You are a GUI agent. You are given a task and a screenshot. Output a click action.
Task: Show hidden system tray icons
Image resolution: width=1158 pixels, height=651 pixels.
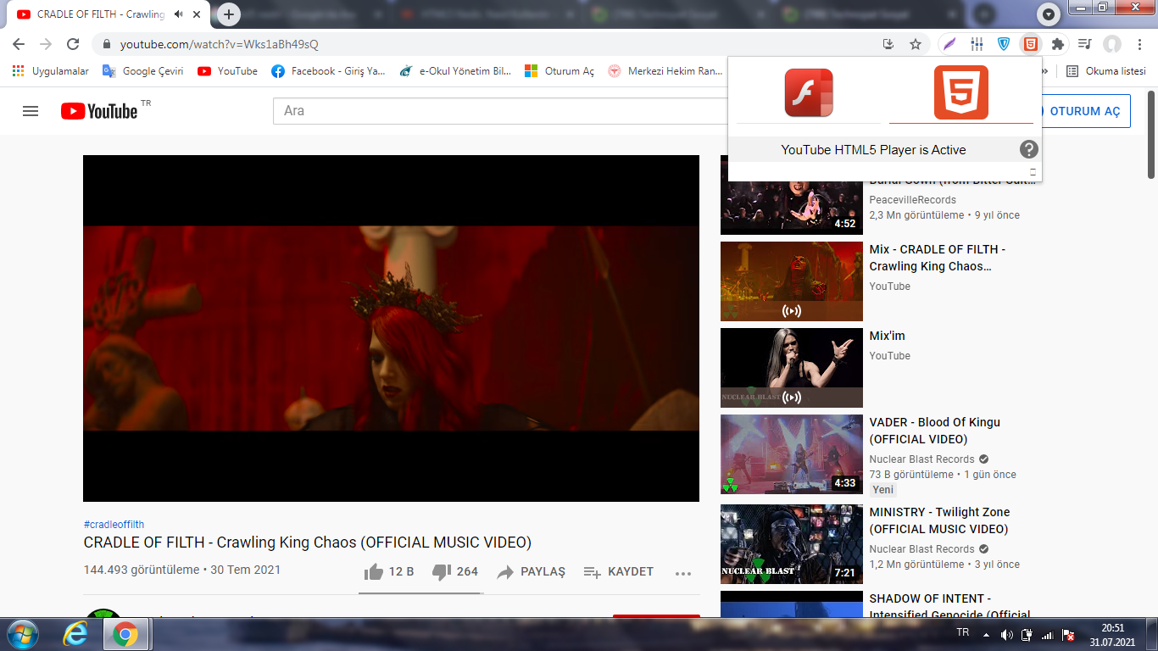click(986, 634)
